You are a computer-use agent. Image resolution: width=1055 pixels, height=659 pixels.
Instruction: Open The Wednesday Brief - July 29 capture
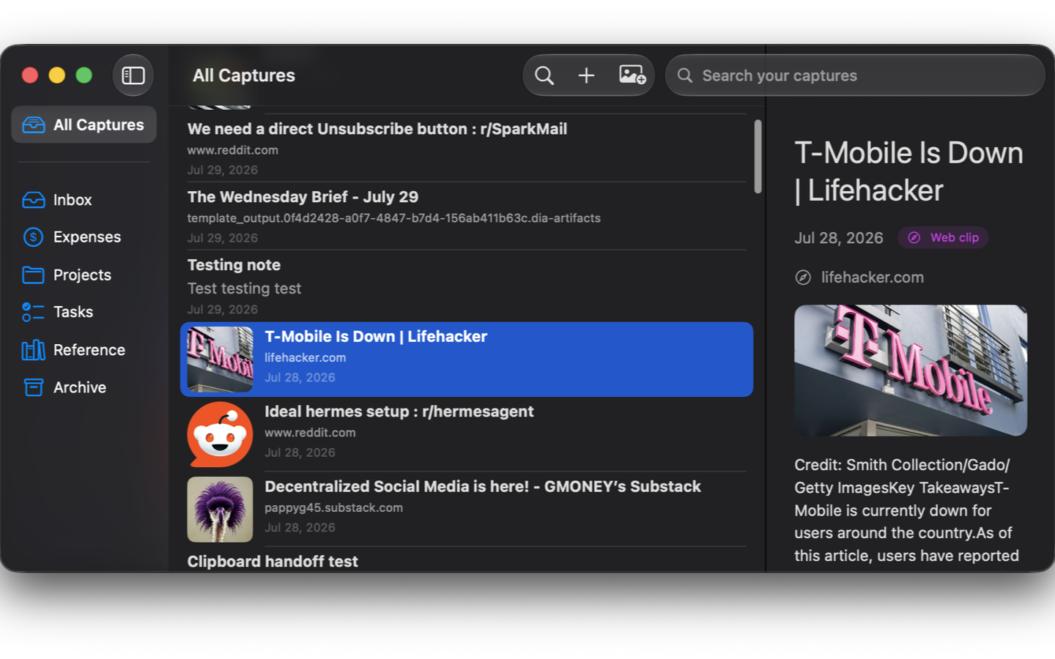coord(467,216)
